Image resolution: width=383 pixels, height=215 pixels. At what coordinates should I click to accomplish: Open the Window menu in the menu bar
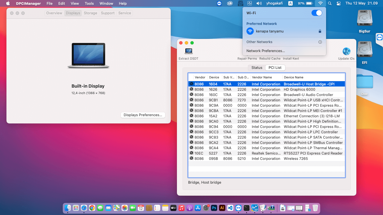pyautogui.click(x=106, y=3)
